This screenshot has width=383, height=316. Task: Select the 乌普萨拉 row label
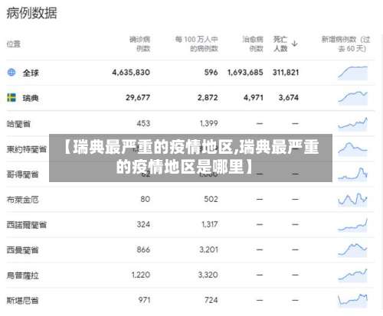(22, 275)
